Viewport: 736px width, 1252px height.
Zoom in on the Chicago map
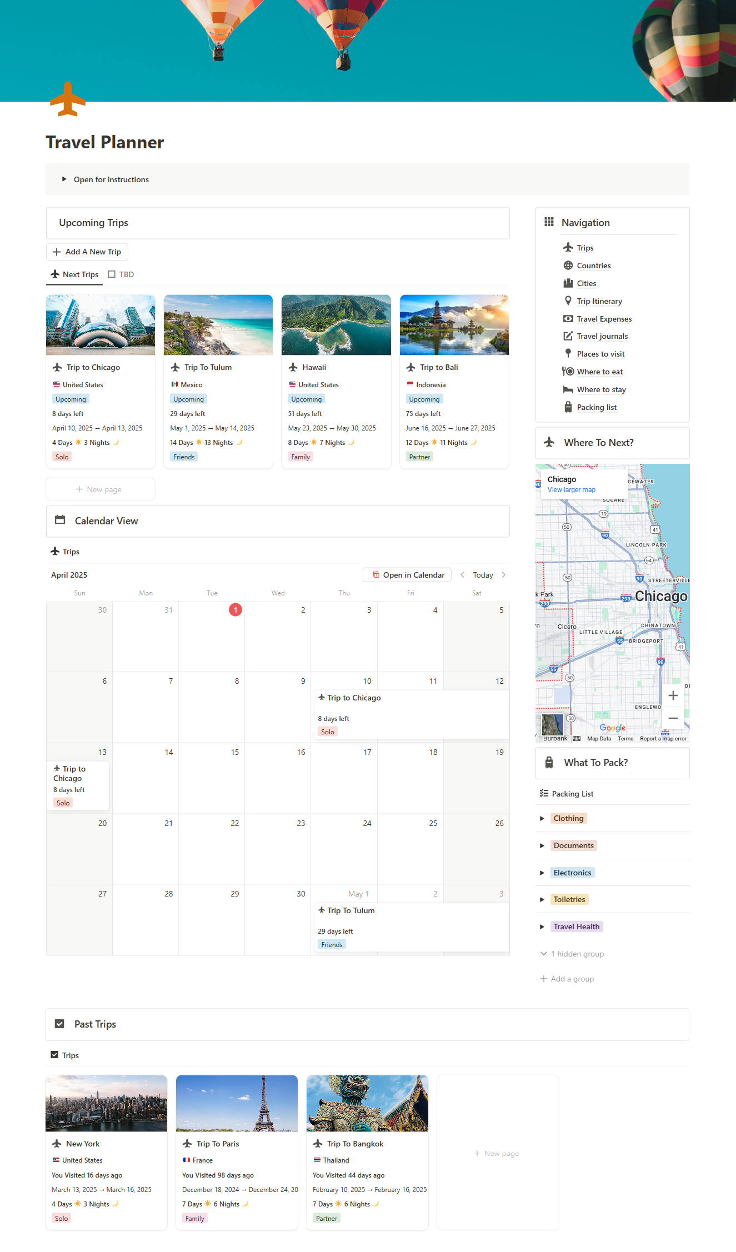[673, 695]
